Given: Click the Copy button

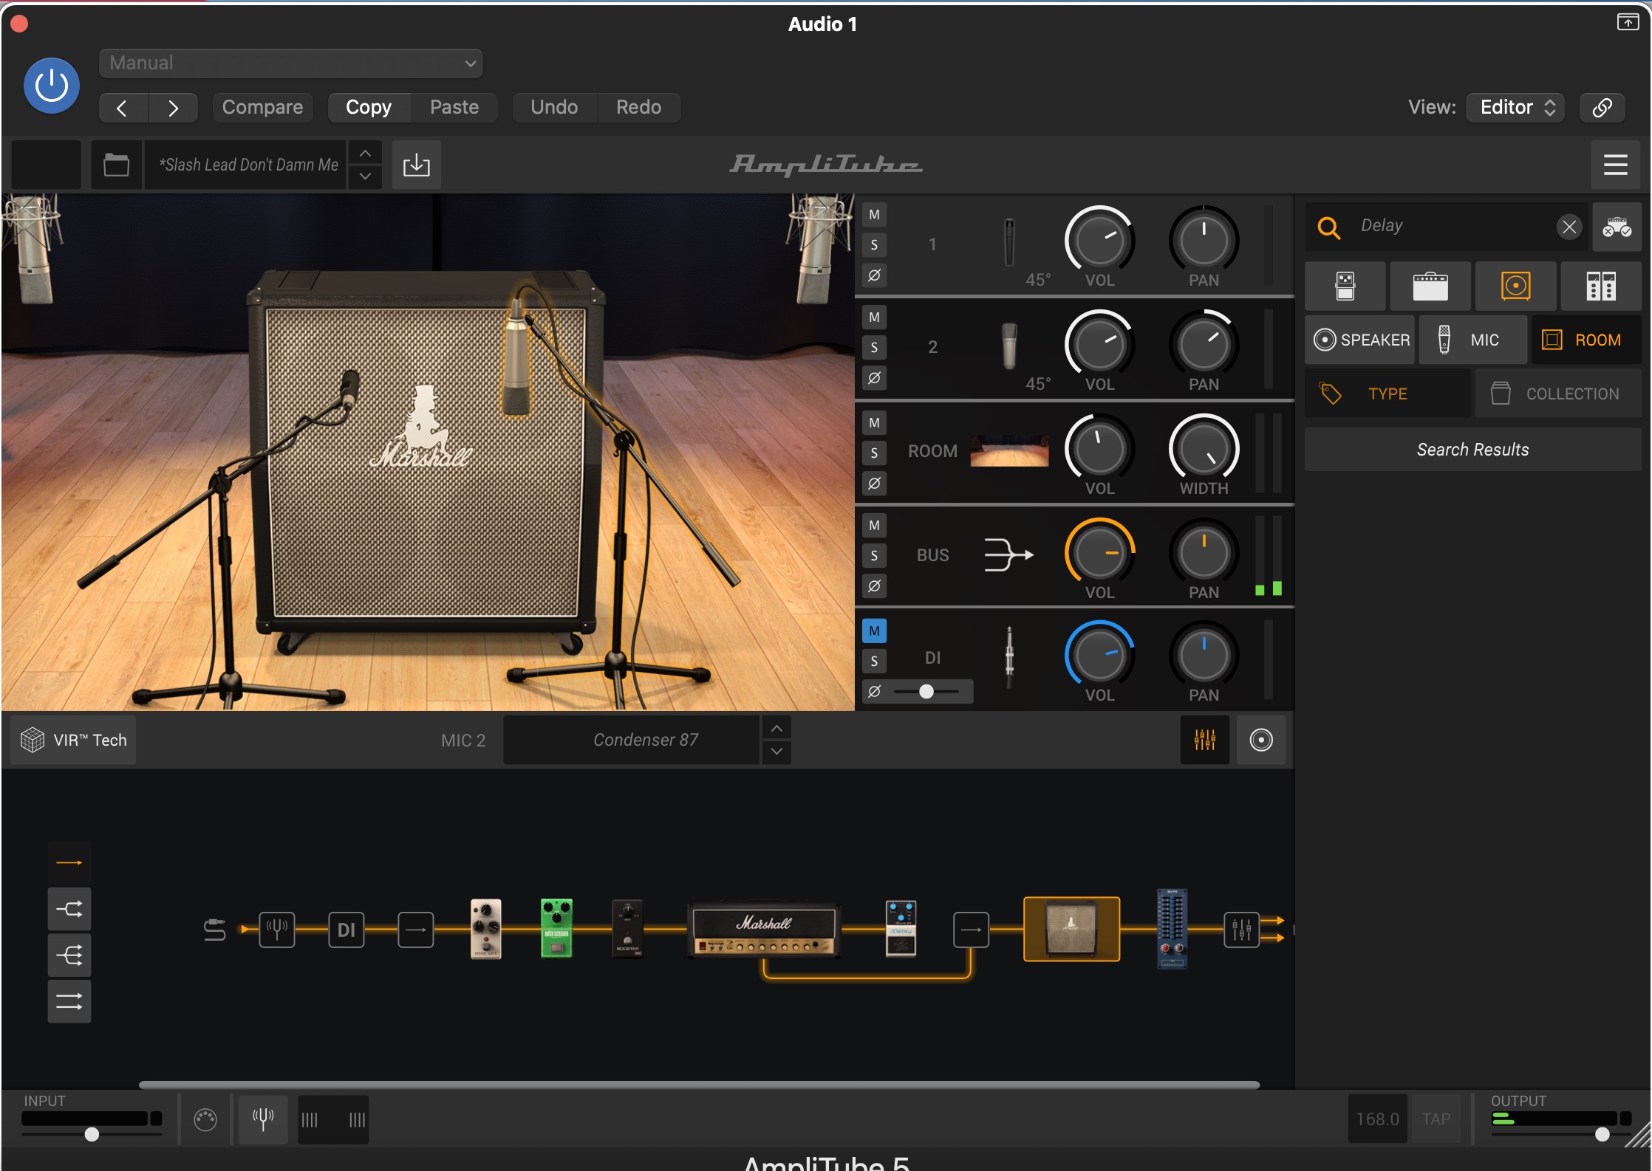Looking at the screenshot, I should click(x=368, y=108).
